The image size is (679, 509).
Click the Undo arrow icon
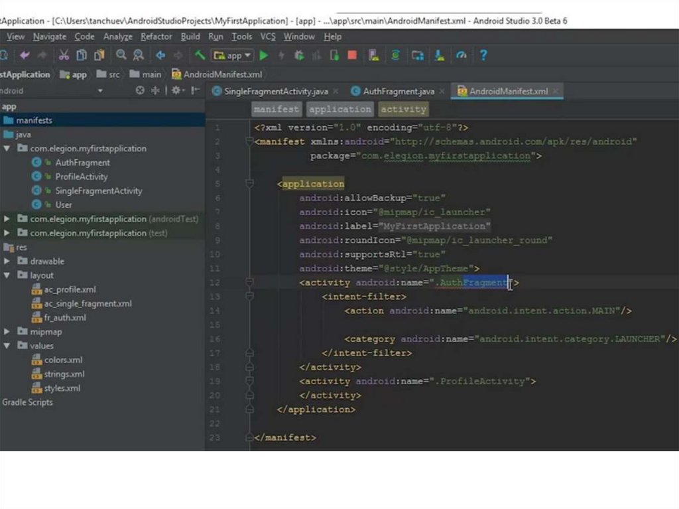click(25, 56)
